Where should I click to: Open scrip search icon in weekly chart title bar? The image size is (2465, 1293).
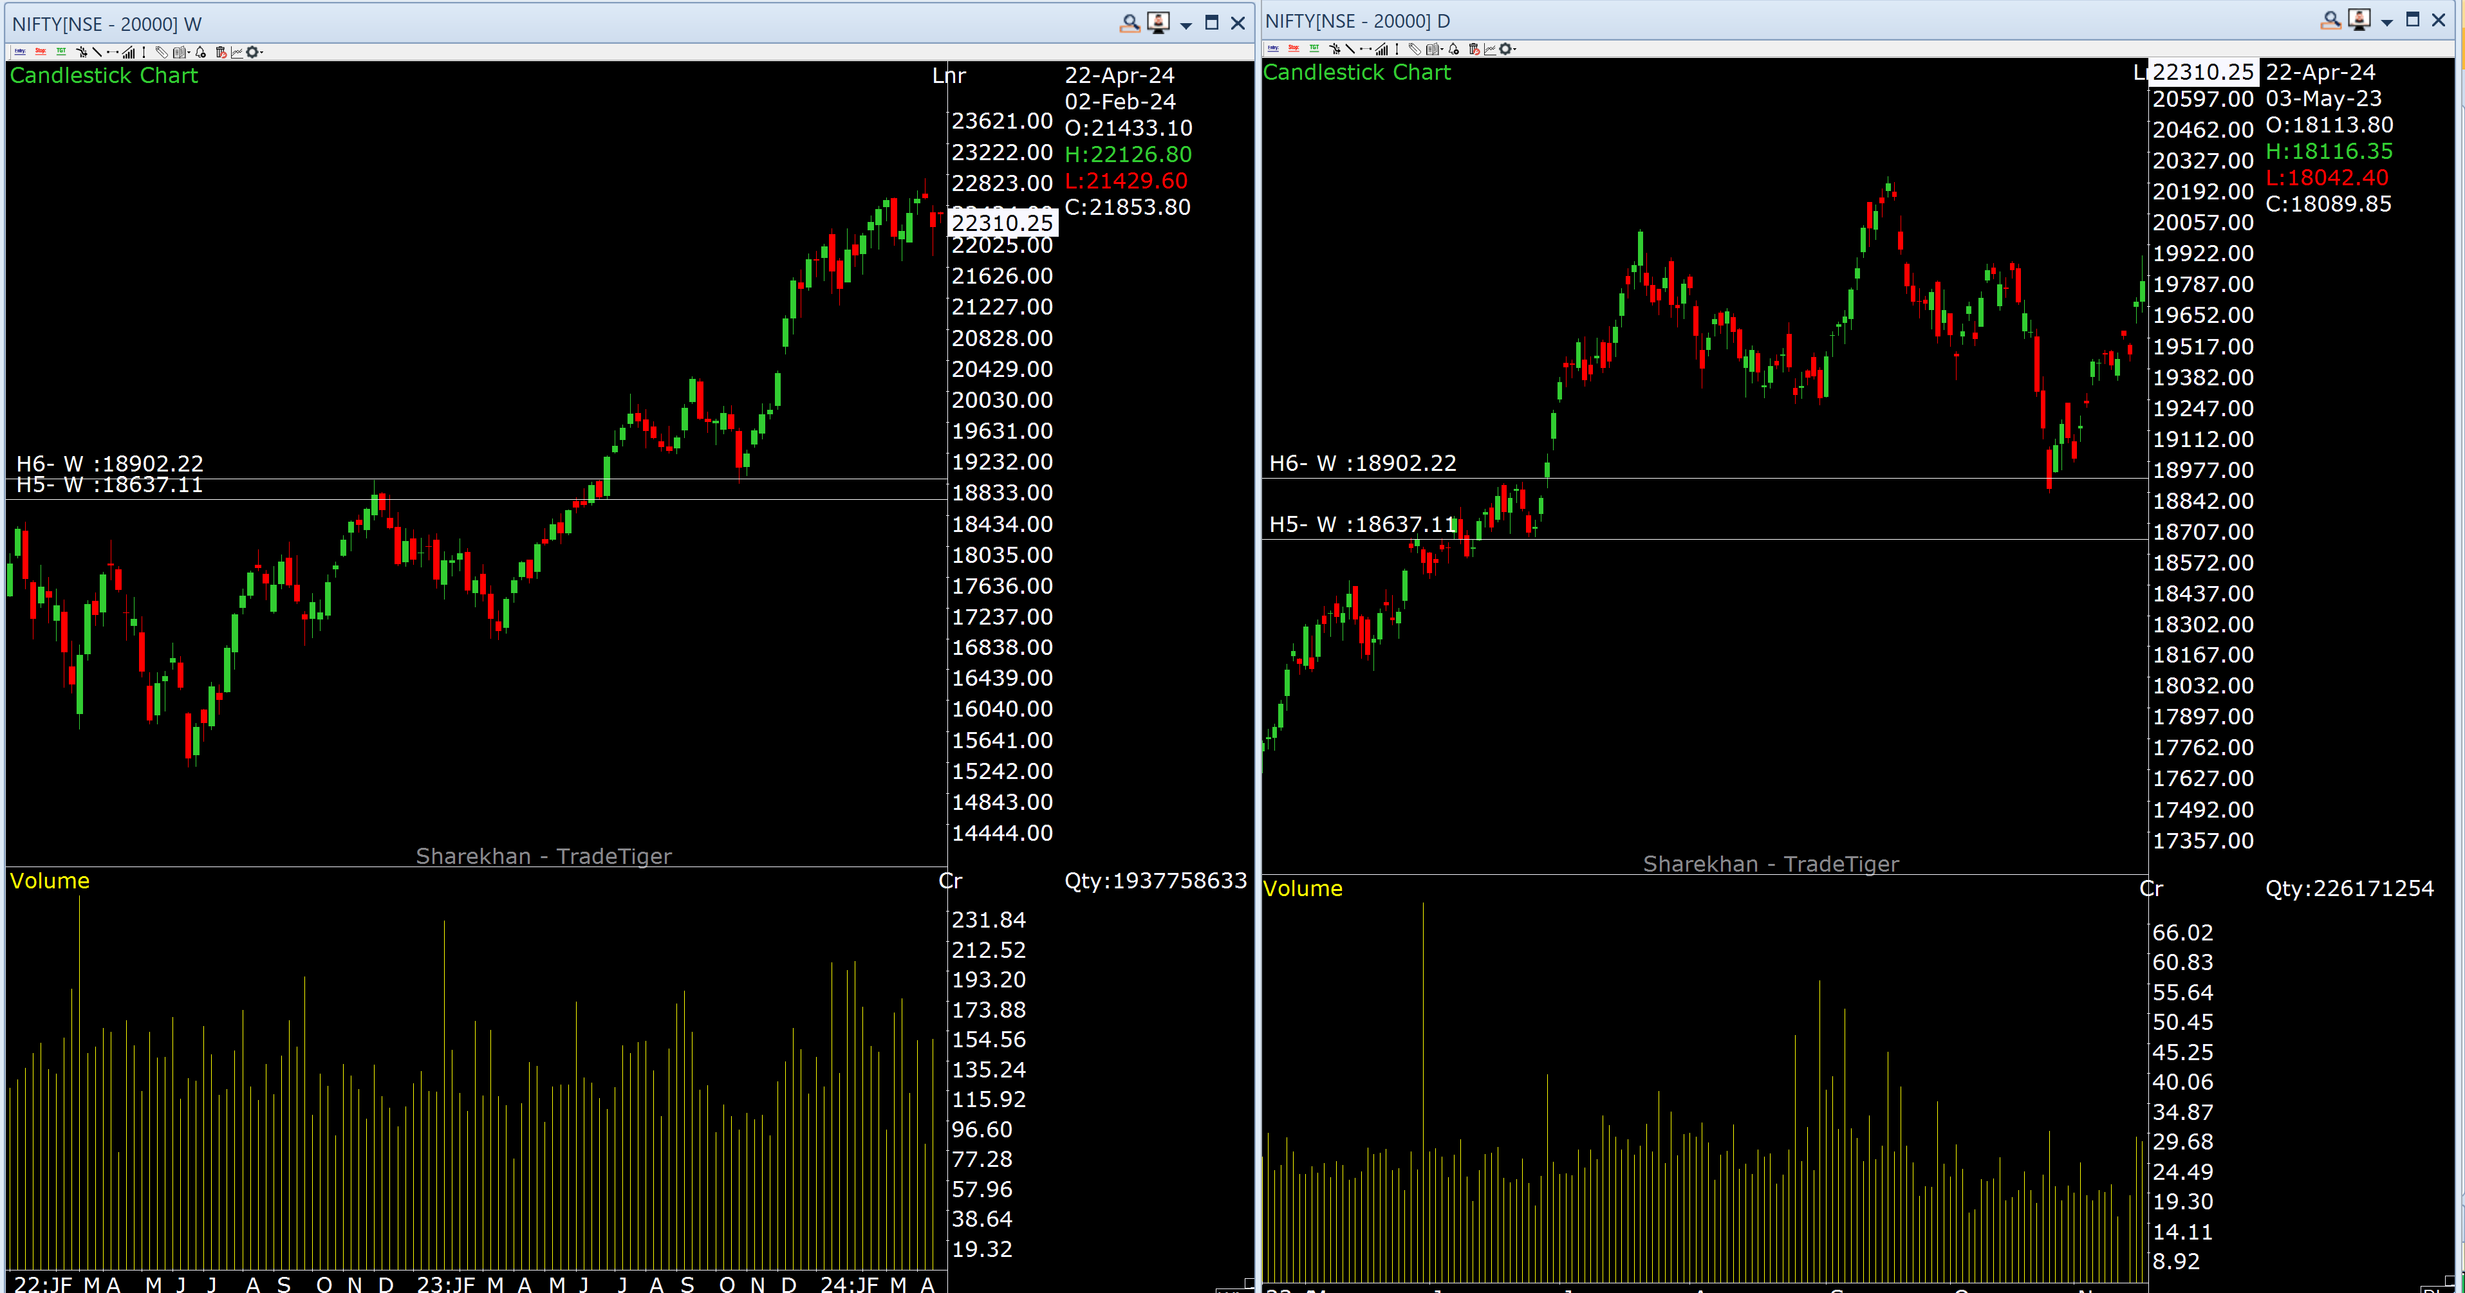tap(1129, 23)
